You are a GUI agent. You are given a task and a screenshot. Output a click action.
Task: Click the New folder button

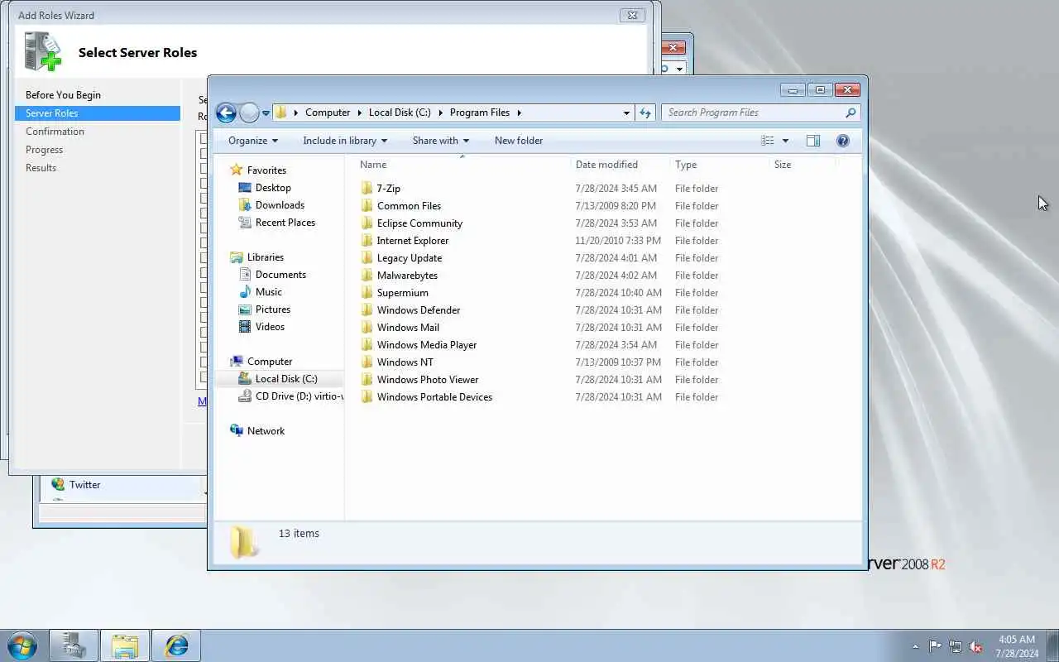(x=519, y=141)
